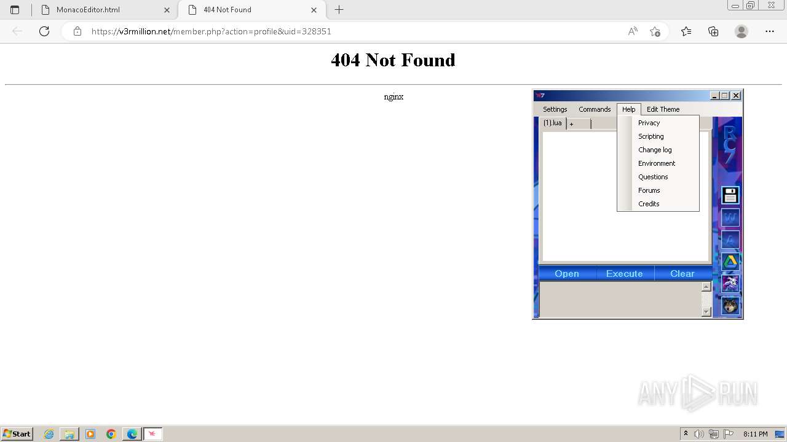Click the network tray icon

(714, 434)
